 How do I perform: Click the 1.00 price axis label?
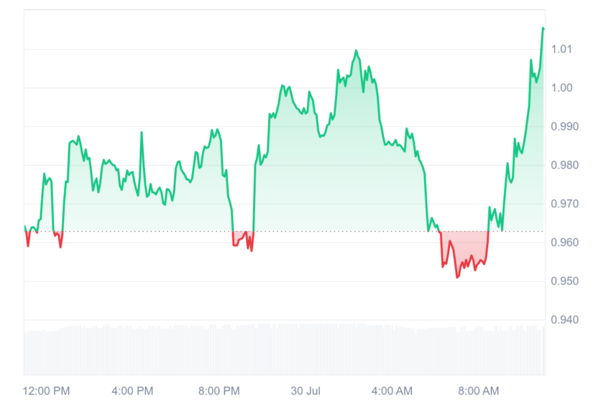pos(561,88)
